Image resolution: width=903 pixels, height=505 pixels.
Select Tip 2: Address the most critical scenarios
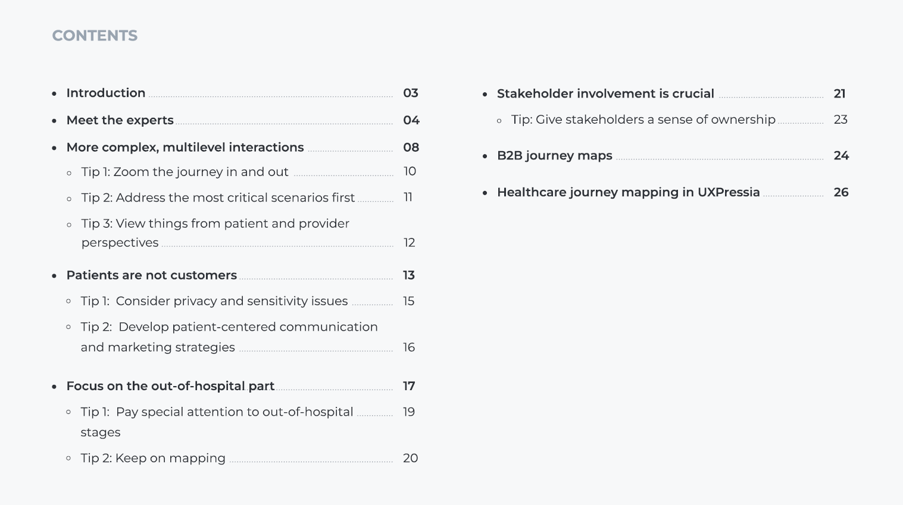tap(218, 197)
